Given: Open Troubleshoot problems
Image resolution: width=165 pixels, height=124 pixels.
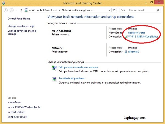Looking at the screenshot, I should tap(71, 79).
